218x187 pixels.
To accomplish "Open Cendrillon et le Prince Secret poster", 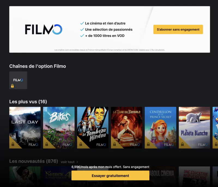I will [x=161, y=128].
